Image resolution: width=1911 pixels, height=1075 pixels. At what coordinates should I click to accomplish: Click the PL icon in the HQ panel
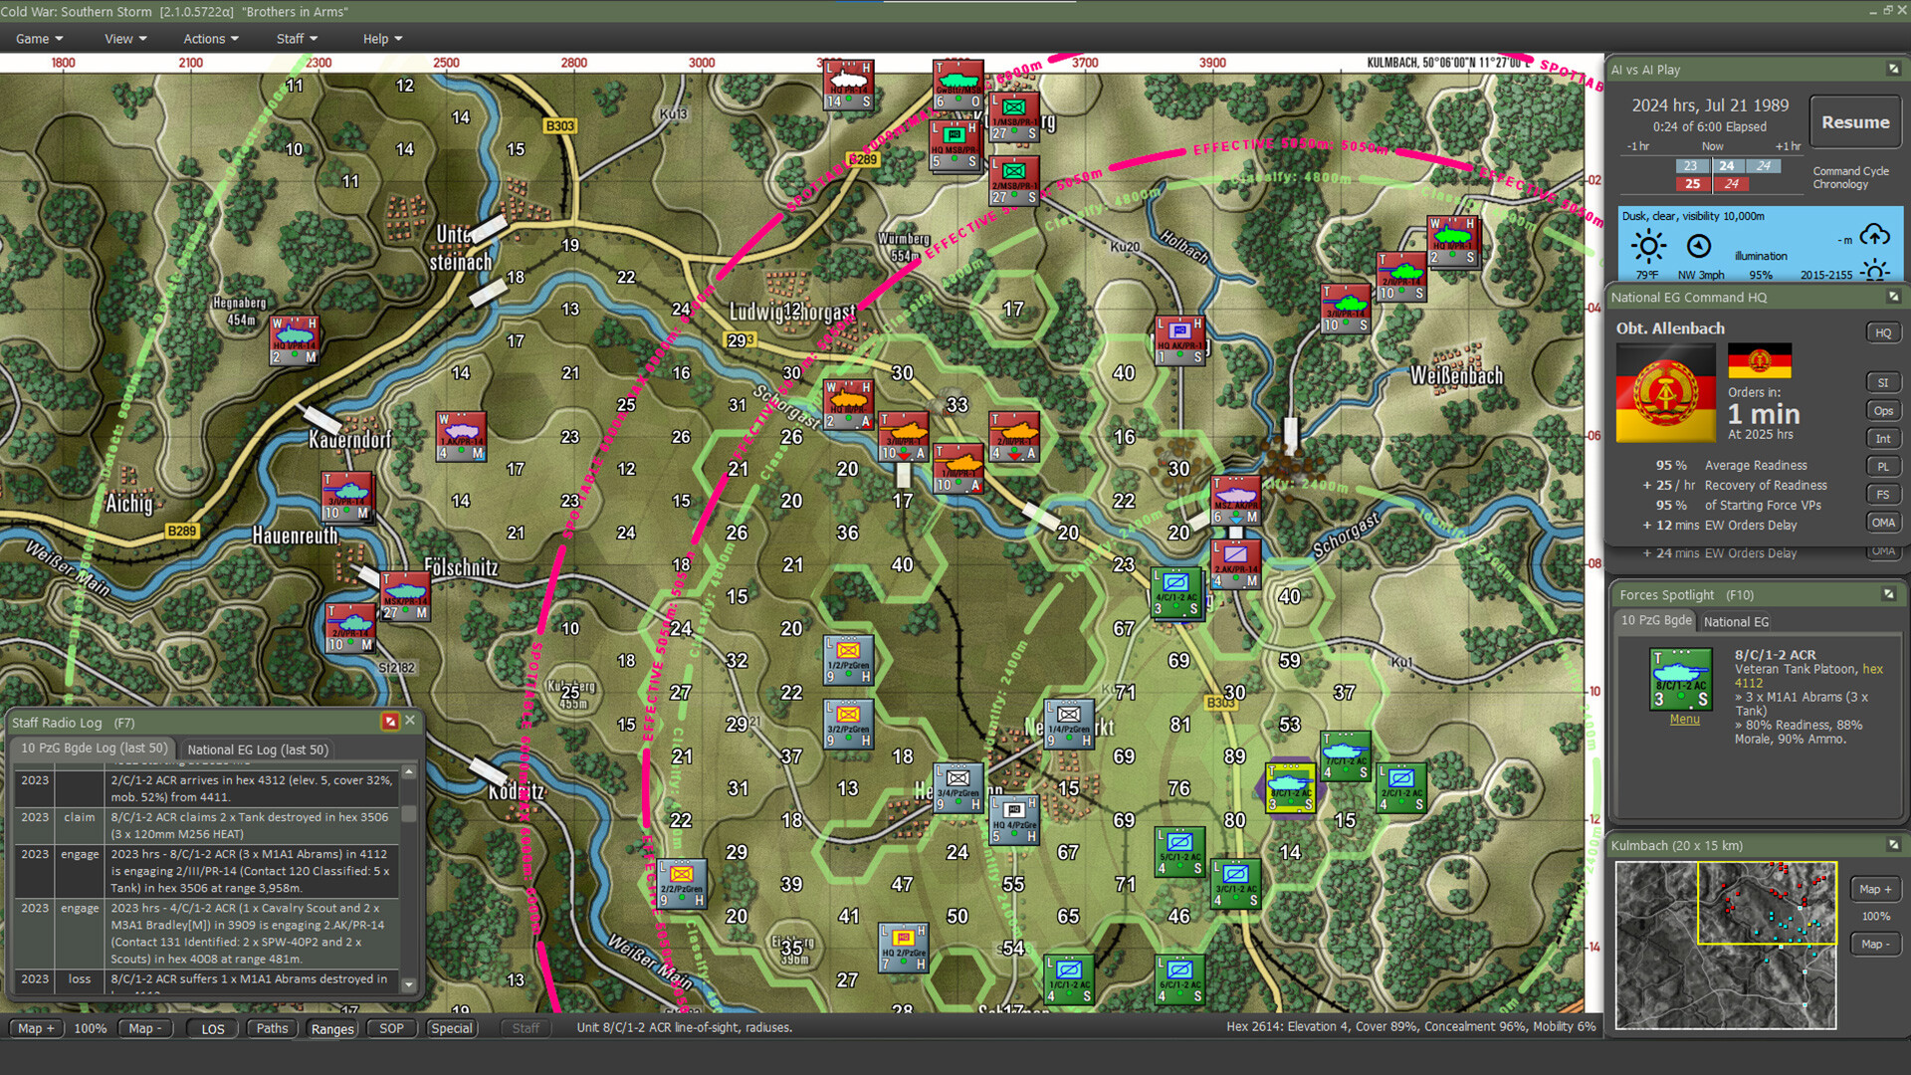(1883, 466)
